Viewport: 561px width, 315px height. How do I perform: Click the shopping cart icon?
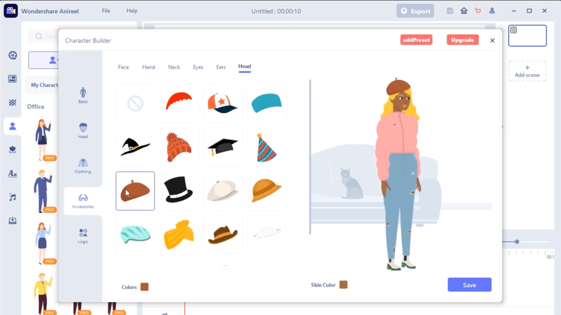pos(478,11)
